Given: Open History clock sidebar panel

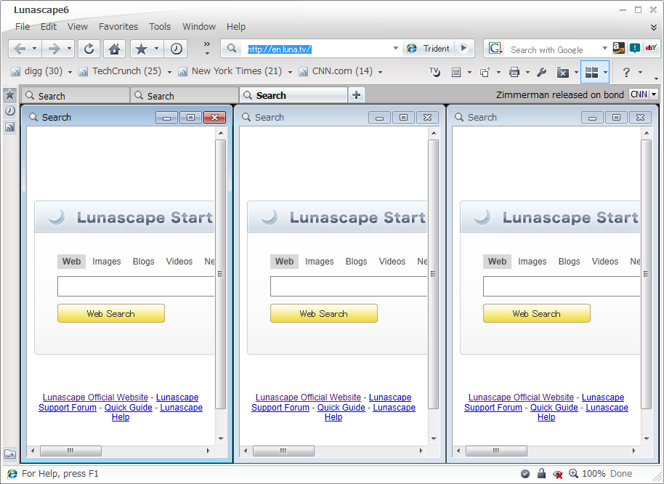Looking at the screenshot, I should pos(9,110).
